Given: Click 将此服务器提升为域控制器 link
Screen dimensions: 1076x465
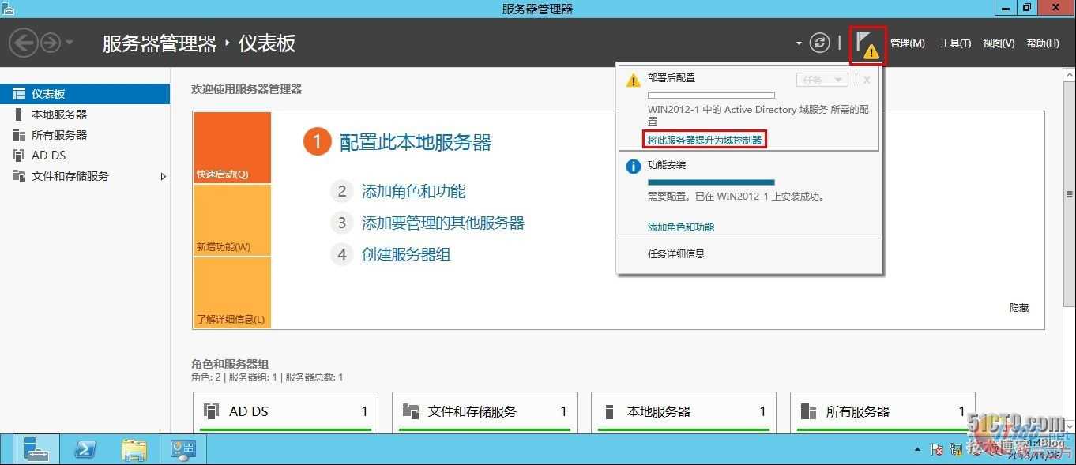Looking at the screenshot, I should coord(705,140).
